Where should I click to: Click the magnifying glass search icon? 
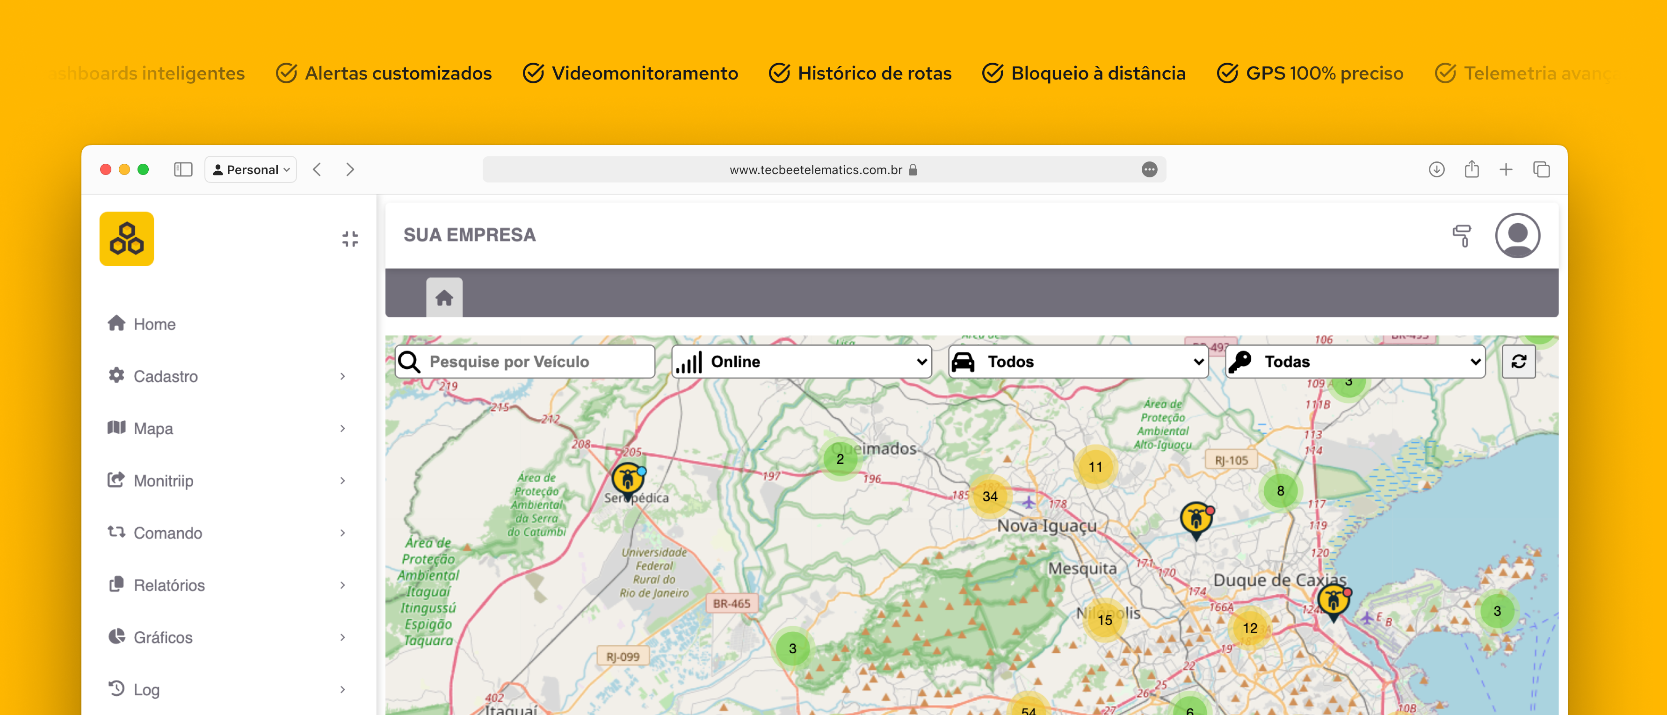coord(410,361)
